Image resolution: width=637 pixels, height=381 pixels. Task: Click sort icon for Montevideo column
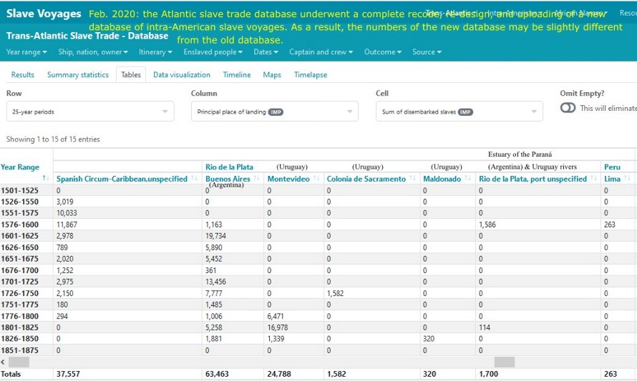pos(317,179)
